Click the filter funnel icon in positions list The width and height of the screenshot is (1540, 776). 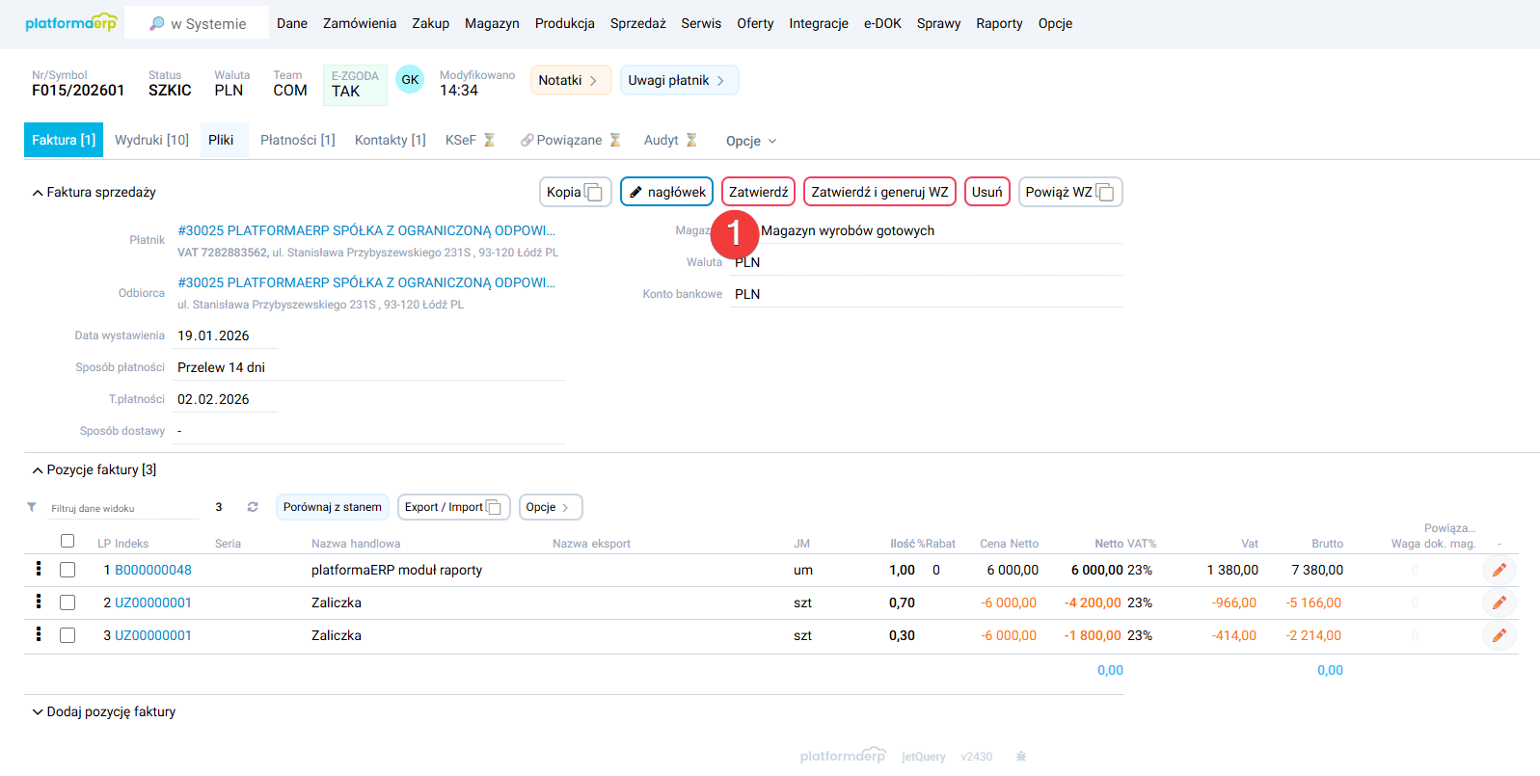tap(32, 507)
